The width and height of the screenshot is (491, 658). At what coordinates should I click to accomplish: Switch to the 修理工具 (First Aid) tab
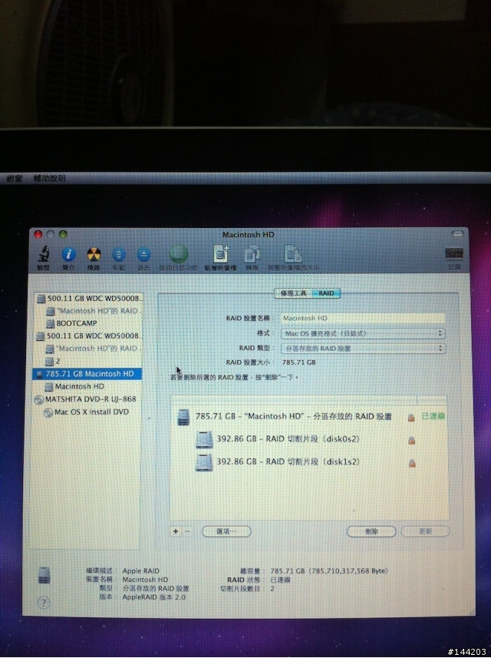[x=293, y=293]
